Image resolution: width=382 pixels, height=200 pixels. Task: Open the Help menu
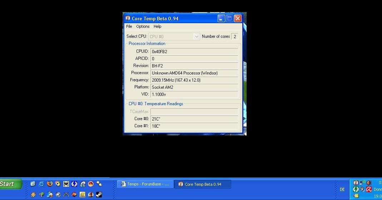click(x=157, y=26)
